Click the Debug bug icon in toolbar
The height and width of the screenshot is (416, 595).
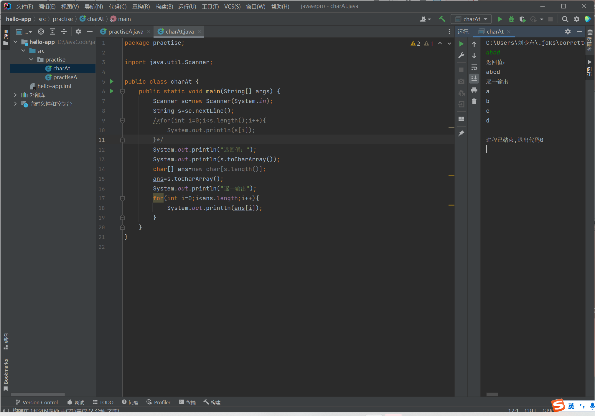511,19
